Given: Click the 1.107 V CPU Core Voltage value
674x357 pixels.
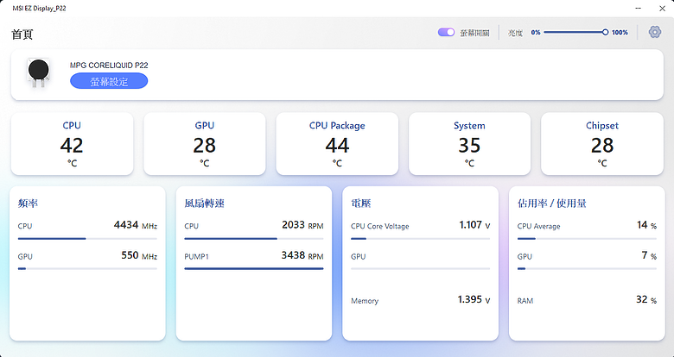Looking at the screenshot, I should (474, 225).
